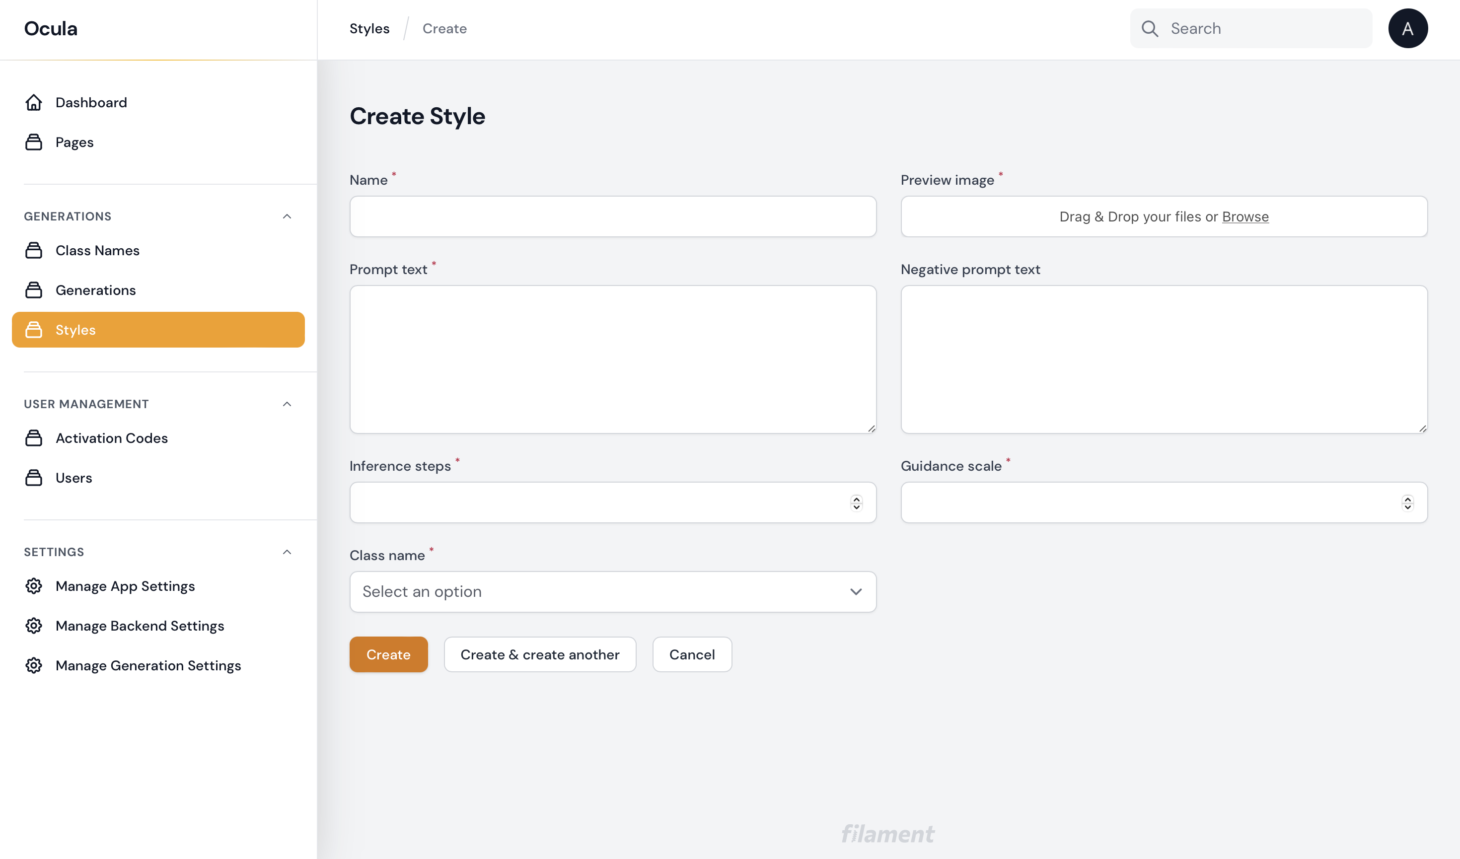Viewport: 1460px width, 859px height.
Task: Click the orange Create button
Action: click(388, 654)
